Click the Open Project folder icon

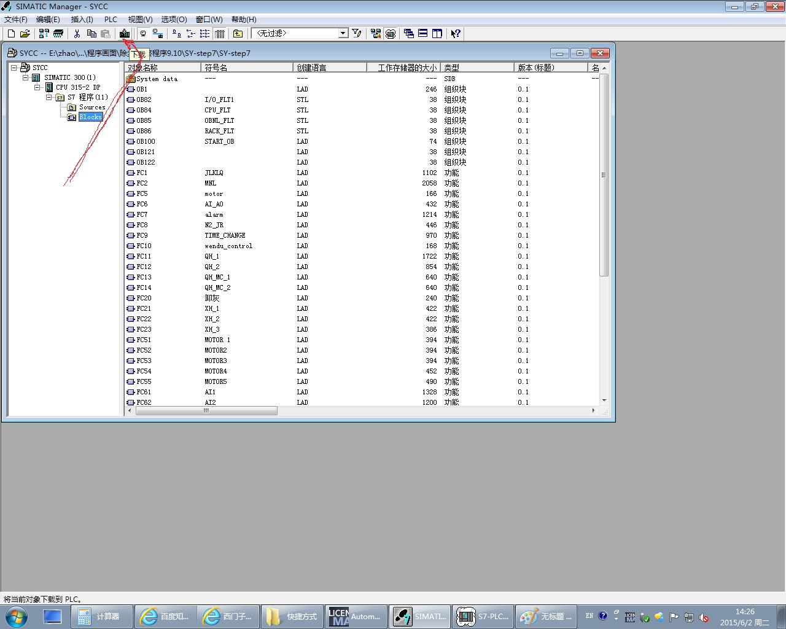coord(25,34)
